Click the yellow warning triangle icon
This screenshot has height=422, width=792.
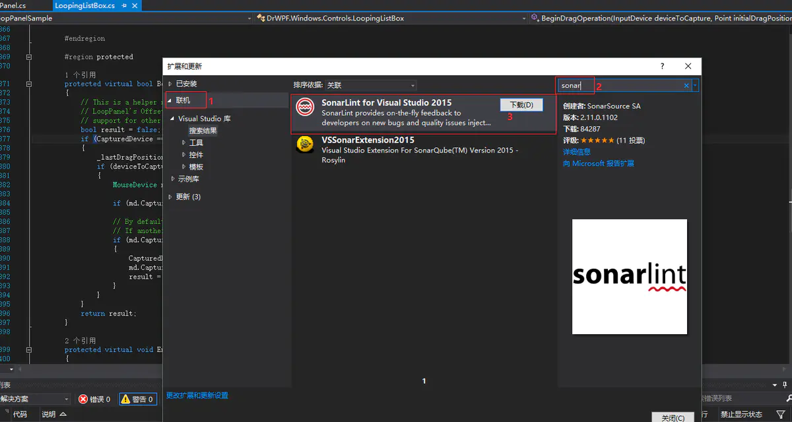pyautogui.click(x=125, y=399)
